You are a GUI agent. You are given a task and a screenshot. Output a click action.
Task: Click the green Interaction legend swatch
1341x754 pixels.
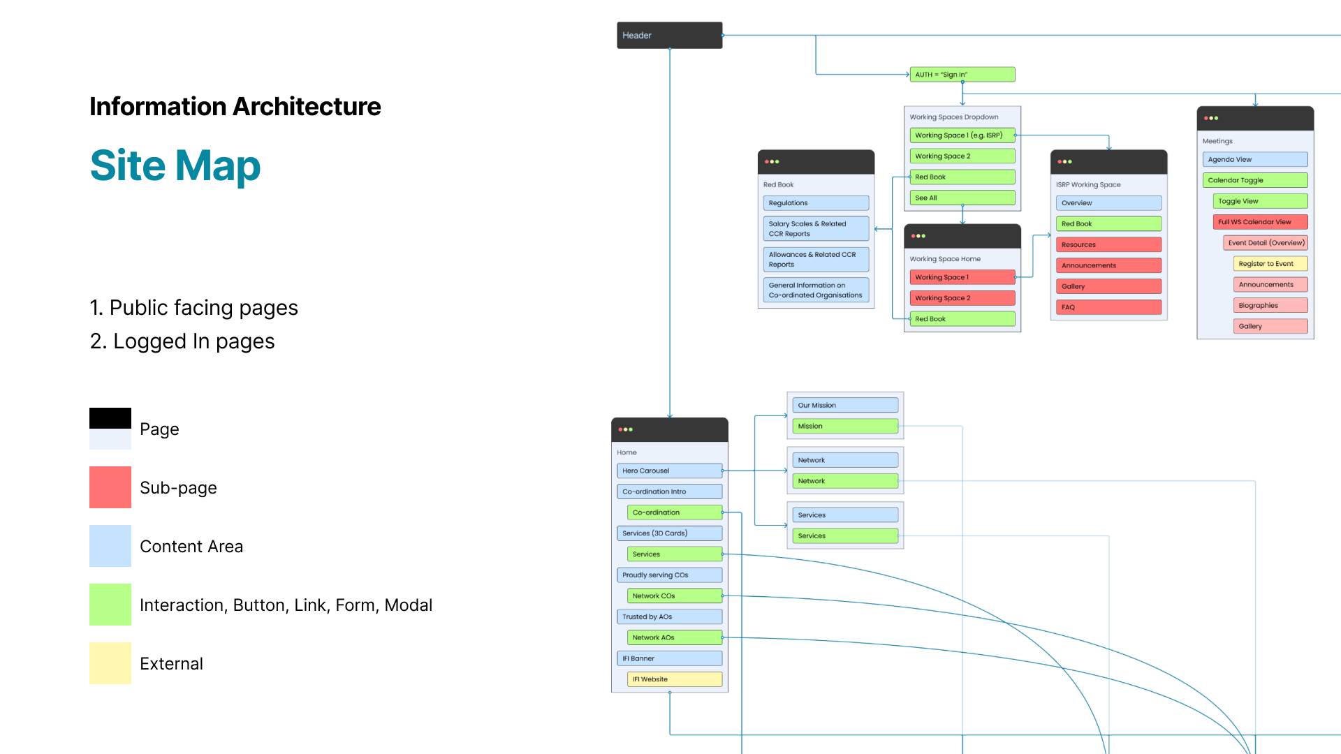(110, 604)
